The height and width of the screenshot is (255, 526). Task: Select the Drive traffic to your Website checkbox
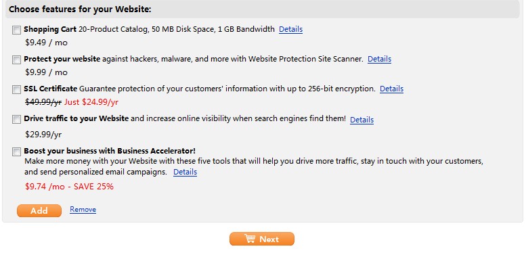[16, 119]
